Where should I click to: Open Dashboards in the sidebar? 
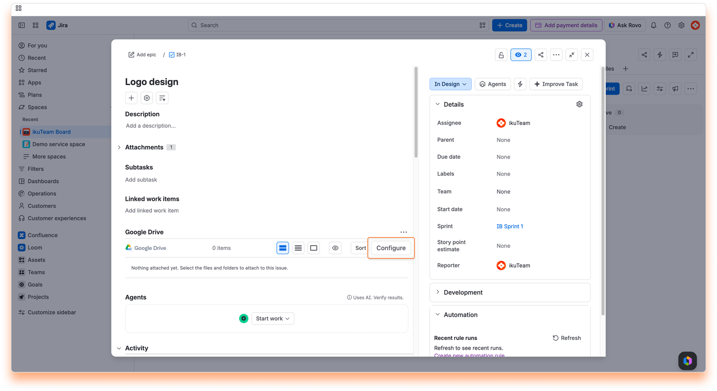(x=43, y=181)
